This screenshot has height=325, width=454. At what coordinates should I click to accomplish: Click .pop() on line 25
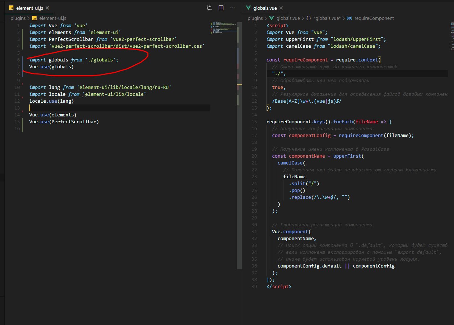[297, 190]
